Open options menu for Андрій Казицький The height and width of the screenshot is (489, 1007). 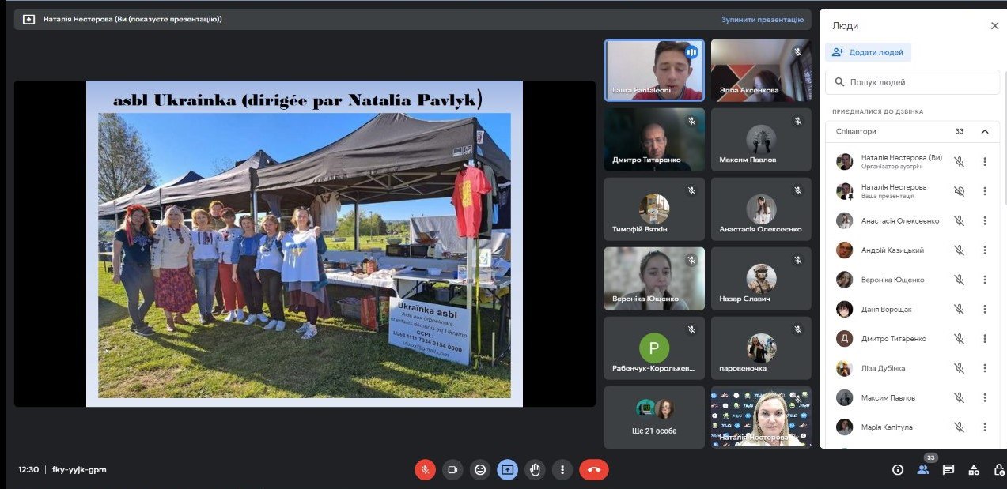coord(985,250)
